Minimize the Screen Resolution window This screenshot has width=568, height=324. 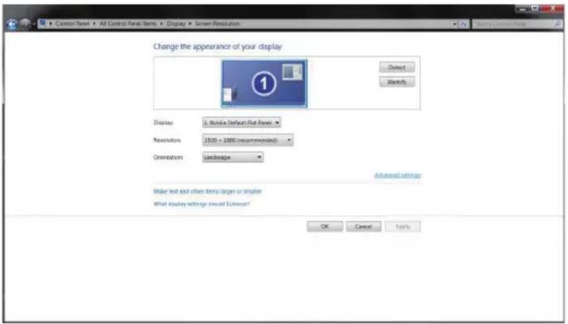[x=523, y=8]
